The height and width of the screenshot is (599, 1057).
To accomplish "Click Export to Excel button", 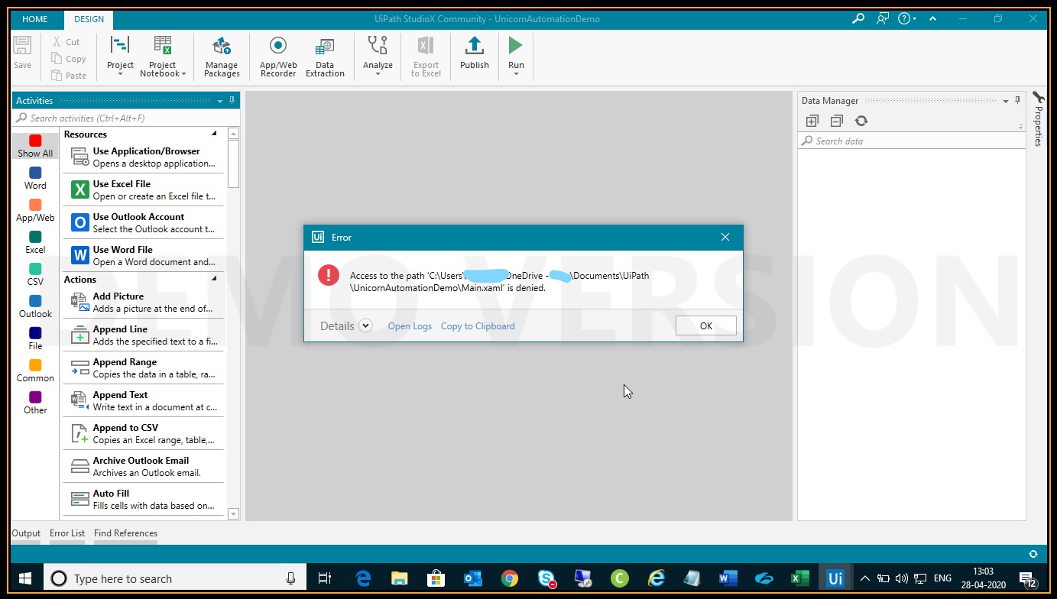I will pos(426,57).
